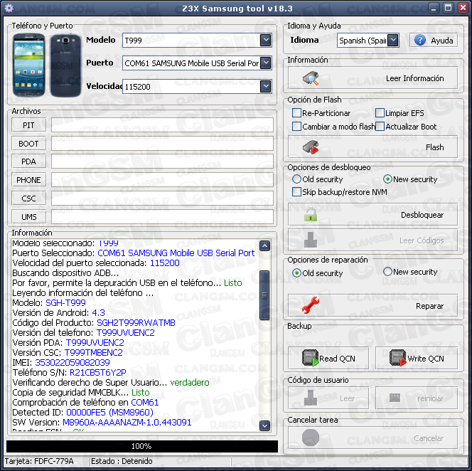This screenshot has height=471, width=472.
Task: Click log value M8960A-AAAANAZM-1.0.443091
Action: click(x=127, y=422)
